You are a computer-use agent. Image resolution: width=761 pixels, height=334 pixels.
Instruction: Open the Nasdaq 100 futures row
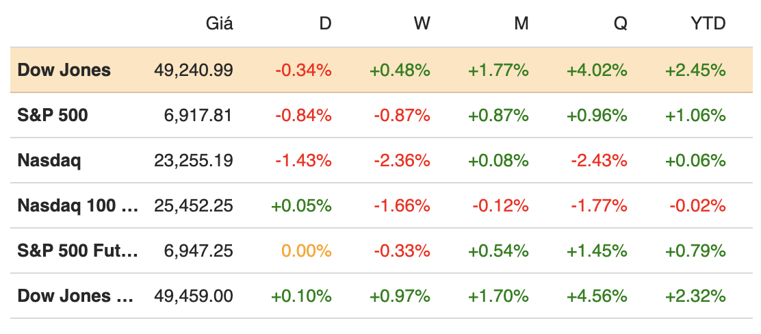[x=77, y=205]
